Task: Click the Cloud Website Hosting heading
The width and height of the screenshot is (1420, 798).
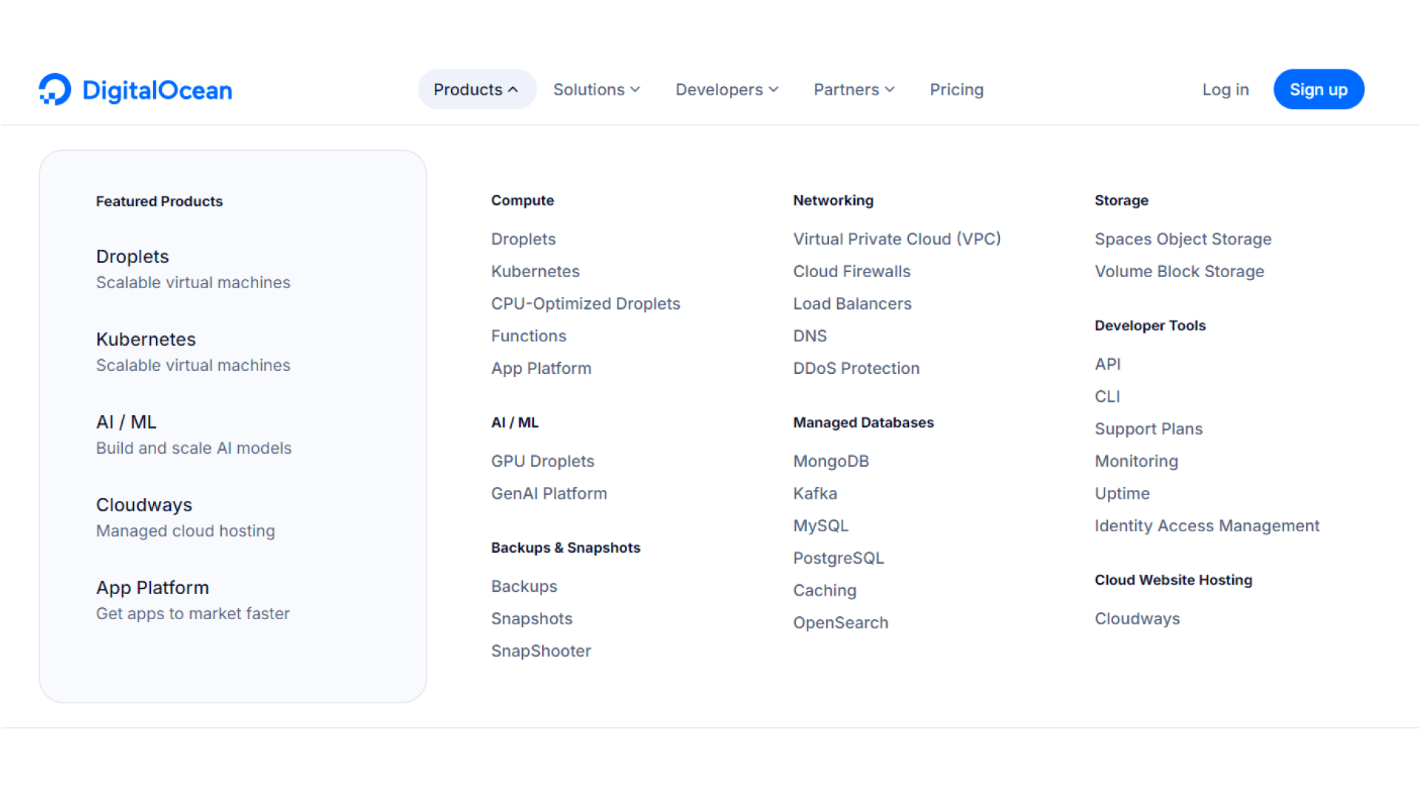Action: pyautogui.click(x=1174, y=580)
